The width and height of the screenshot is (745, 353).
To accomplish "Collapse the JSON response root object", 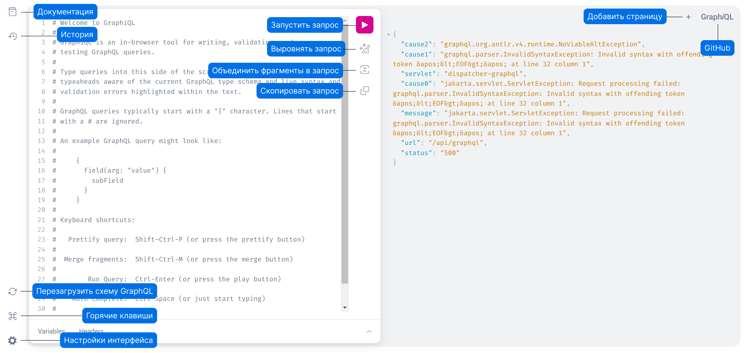I will (x=388, y=35).
